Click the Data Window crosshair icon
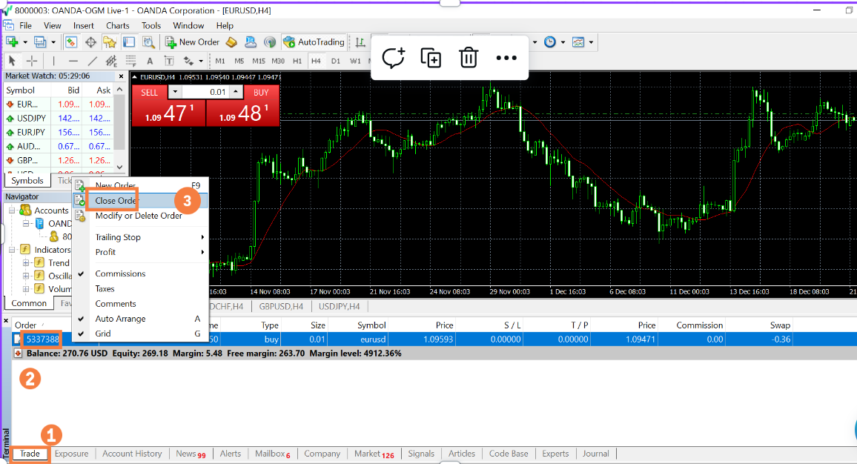Image resolution: width=857 pixels, height=464 pixels. point(91,42)
